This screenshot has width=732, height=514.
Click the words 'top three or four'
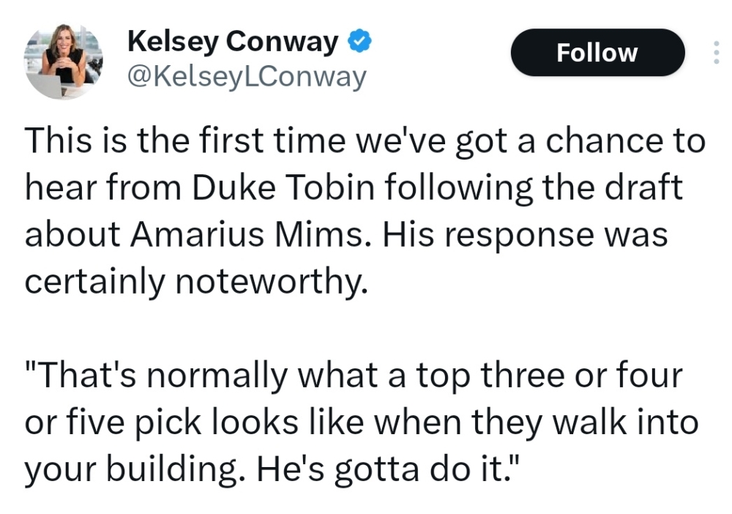click(x=549, y=376)
